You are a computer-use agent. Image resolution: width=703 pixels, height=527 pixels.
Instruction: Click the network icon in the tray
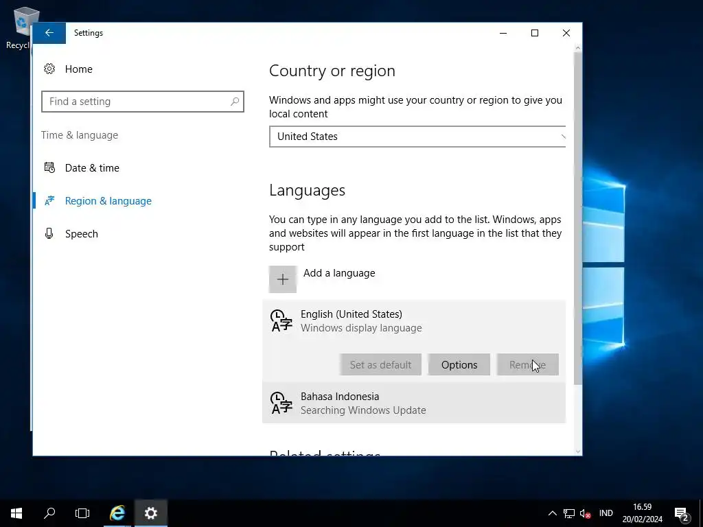pyautogui.click(x=569, y=513)
